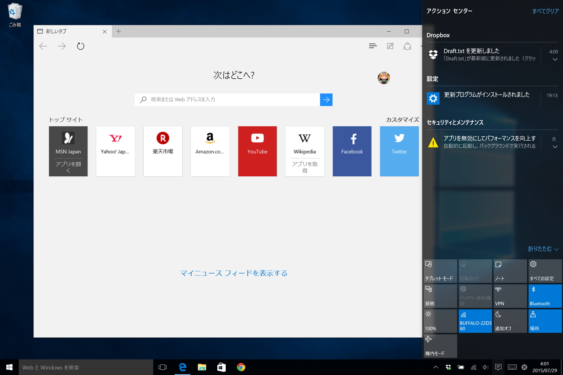Open the volume control from the tray
This screenshot has height=375, width=563.
pyautogui.click(x=486, y=367)
